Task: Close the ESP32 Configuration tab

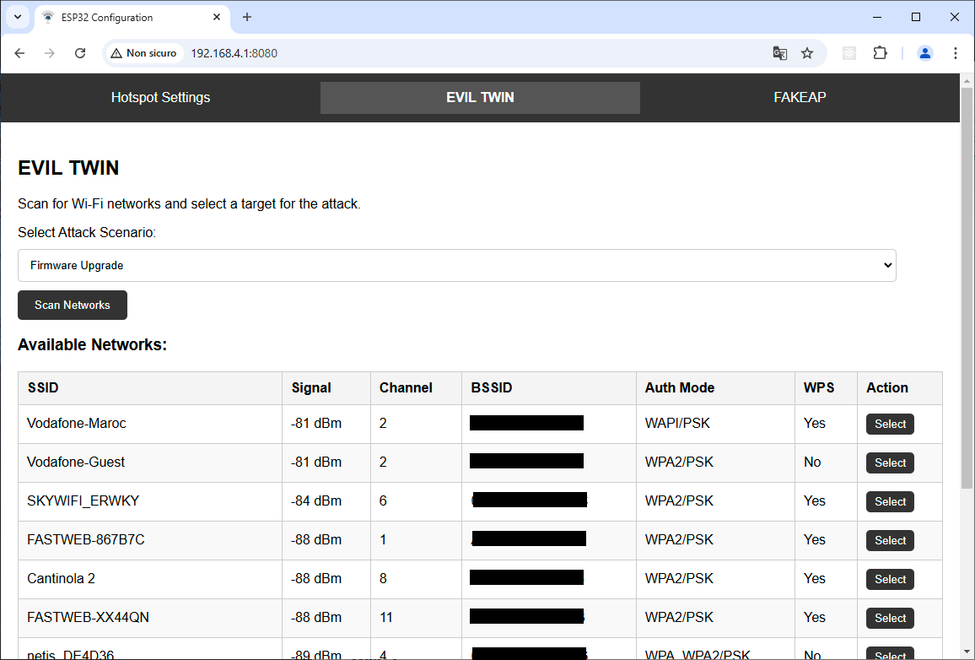Action: tap(217, 18)
